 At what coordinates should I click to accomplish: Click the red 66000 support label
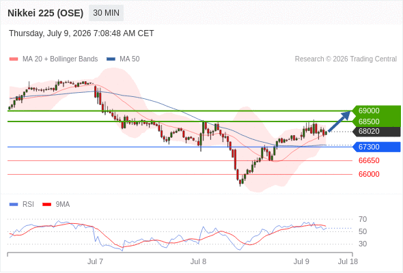coord(369,175)
